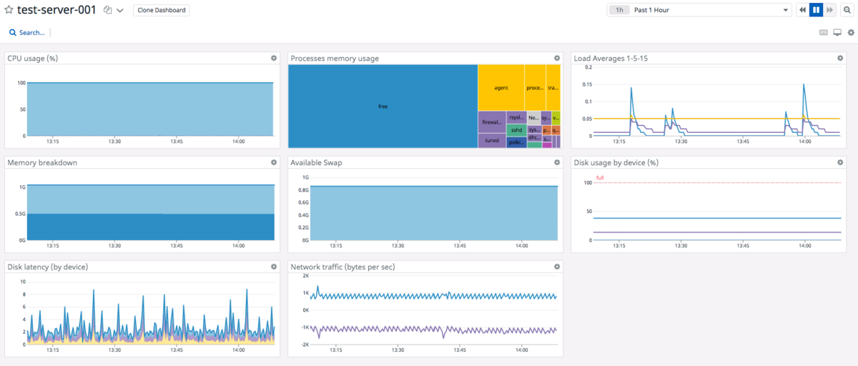
Task: Select the 'agent' block in memory treemap
Action: 501,87
